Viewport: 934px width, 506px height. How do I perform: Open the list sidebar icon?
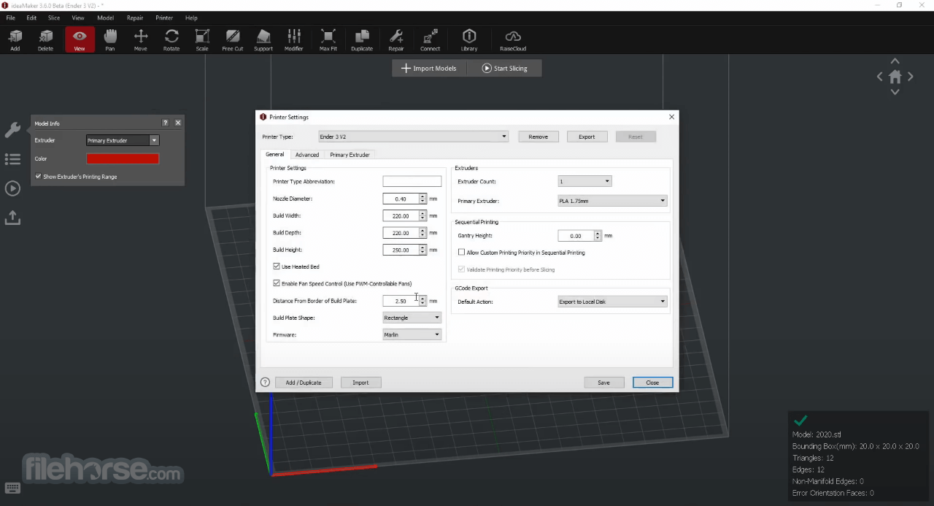click(12, 159)
